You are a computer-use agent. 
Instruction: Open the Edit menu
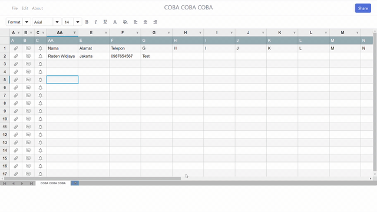click(25, 8)
